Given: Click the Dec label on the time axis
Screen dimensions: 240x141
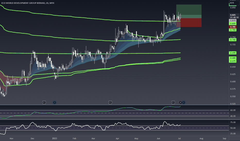Looking at the screenshot, I should point(32,138).
